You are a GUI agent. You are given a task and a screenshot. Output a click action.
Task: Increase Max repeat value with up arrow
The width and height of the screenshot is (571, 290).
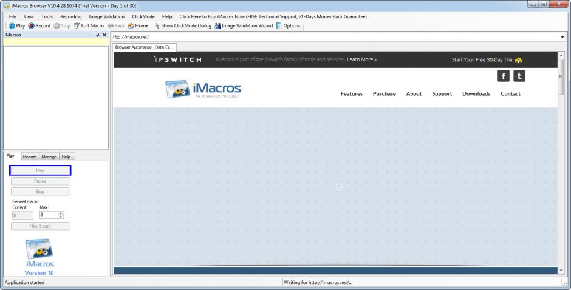point(61,213)
